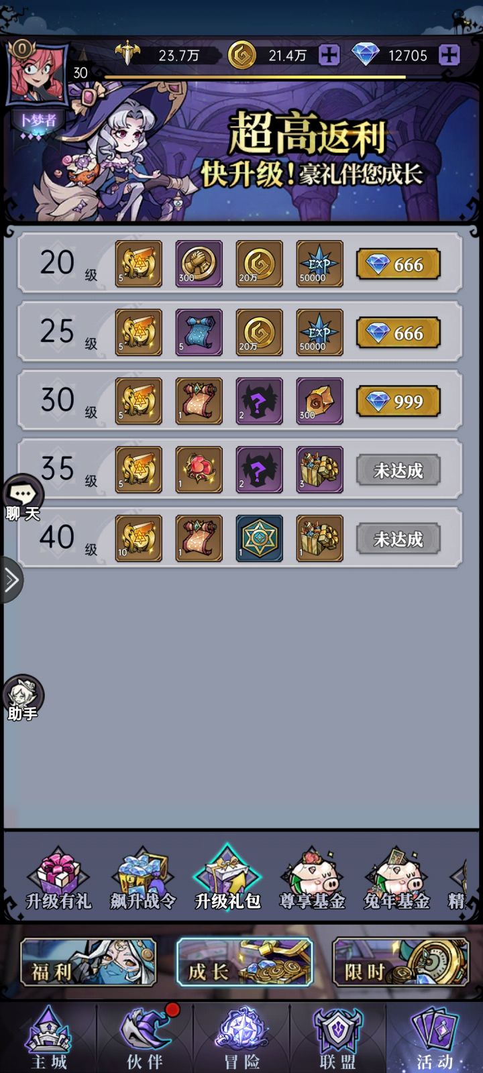Switch to the 限时 category tab
This screenshot has height=1073, width=483.
click(400, 962)
